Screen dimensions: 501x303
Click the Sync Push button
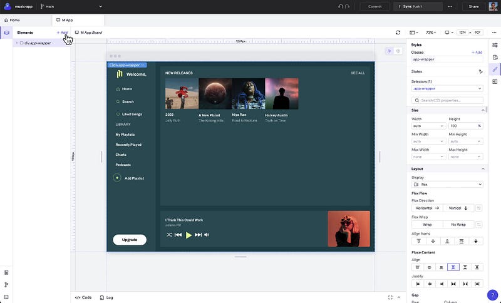point(418,6)
